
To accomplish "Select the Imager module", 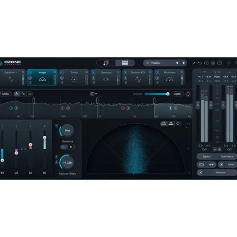I will (42, 77).
